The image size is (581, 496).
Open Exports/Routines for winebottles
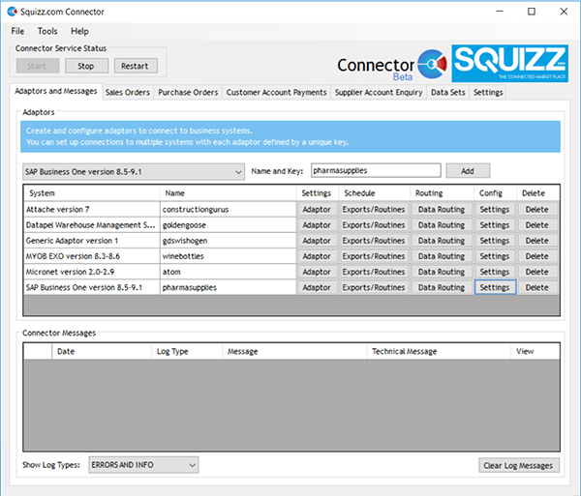tap(374, 256)
